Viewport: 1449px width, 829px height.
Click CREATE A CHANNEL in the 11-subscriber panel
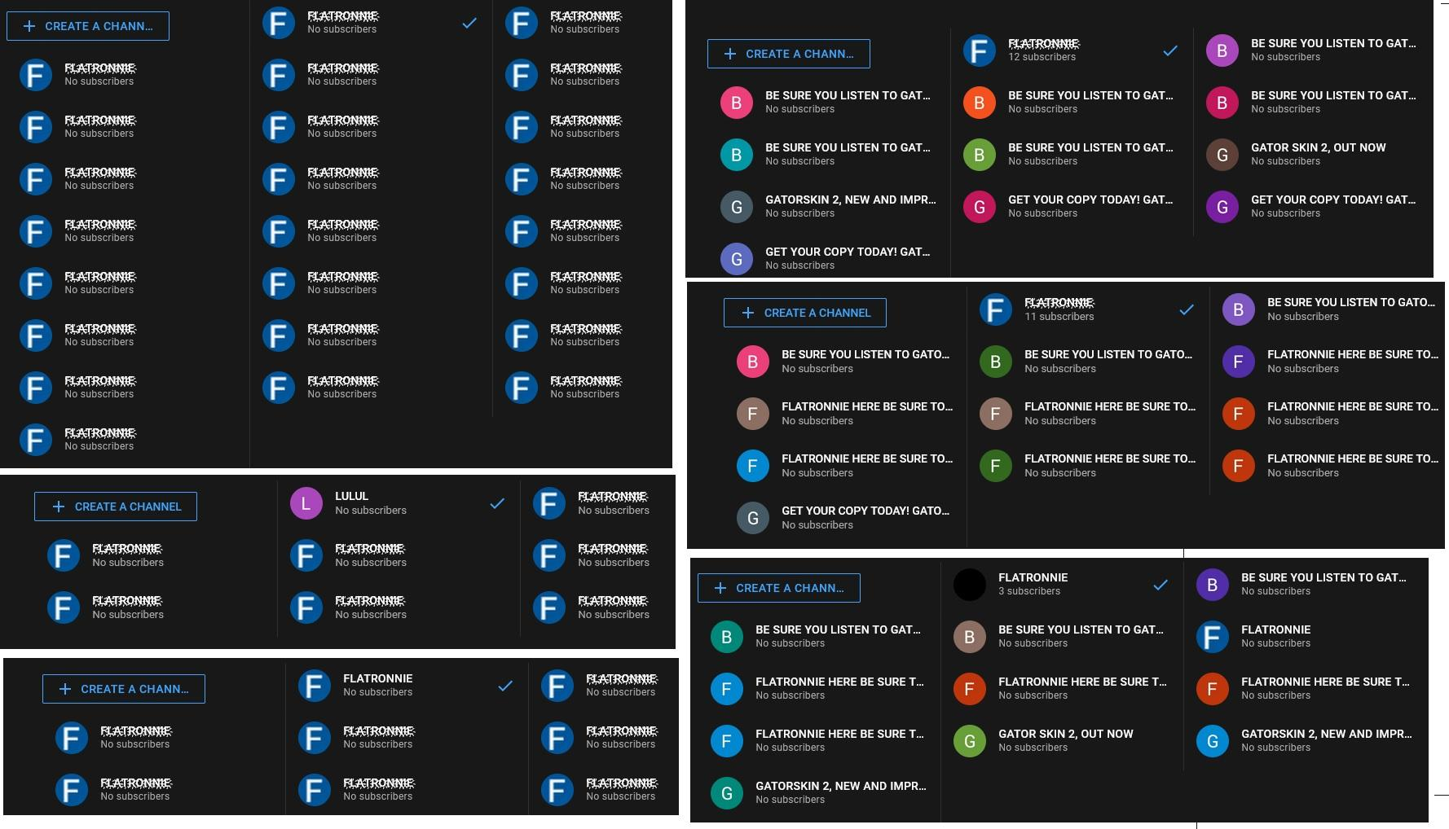[x=804, y=313]
